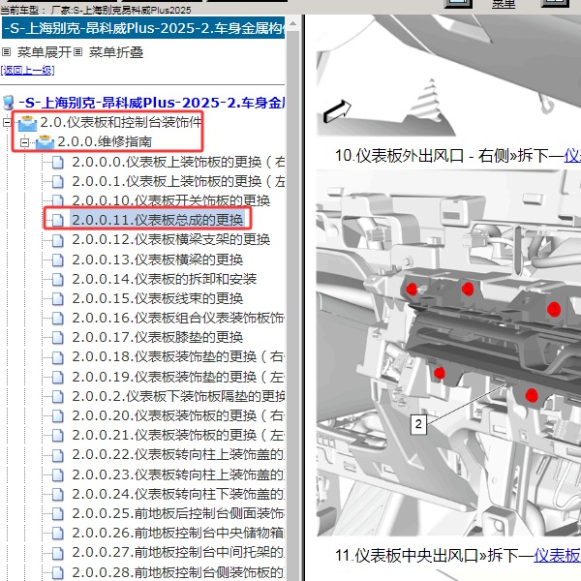The width and height of the screenshot is (581, 581).
Task: Open 2.0.0.1.仪表板上装饰板的更换 page
Action: point(178,181)
